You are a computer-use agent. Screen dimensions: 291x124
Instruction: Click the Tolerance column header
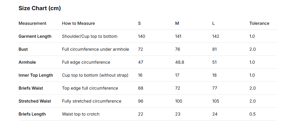[x=259, y=23]
